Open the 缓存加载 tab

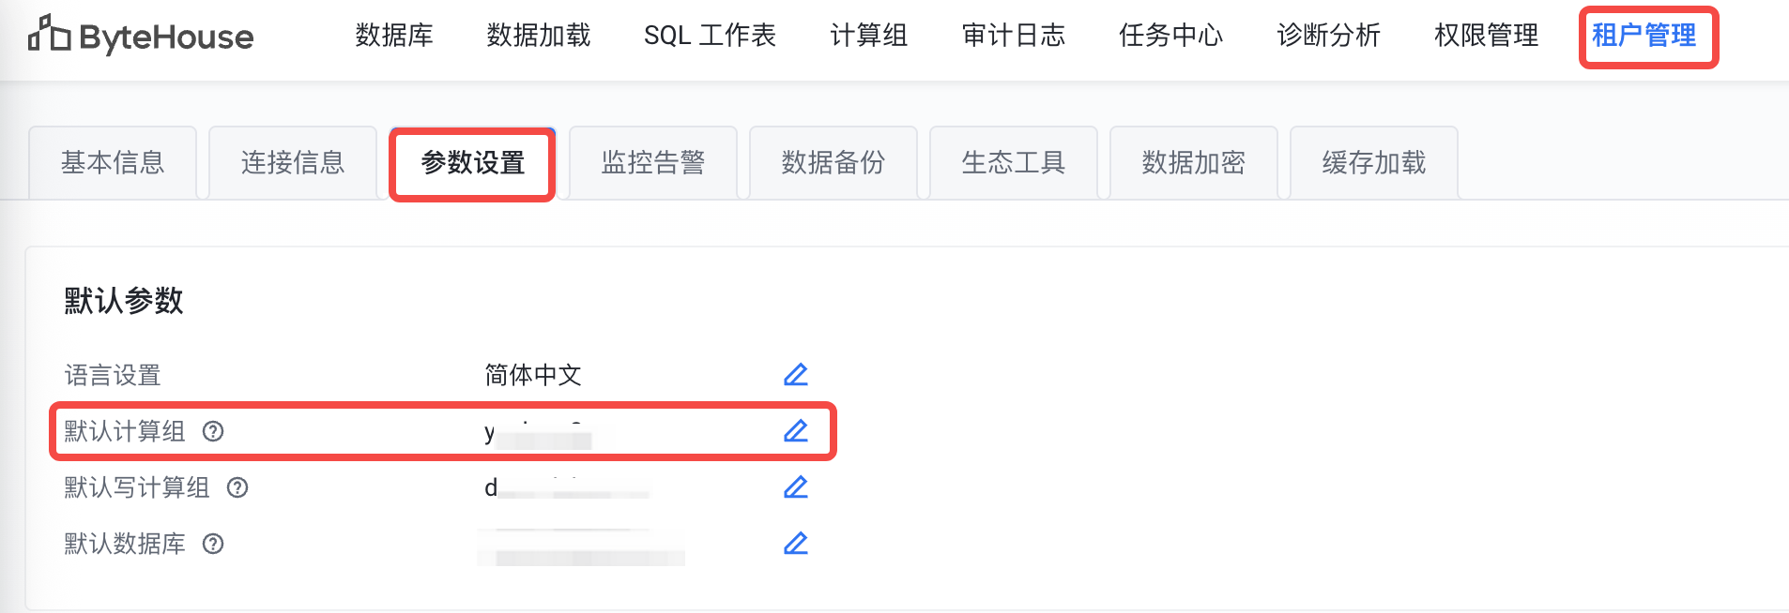coord(1374,163)
